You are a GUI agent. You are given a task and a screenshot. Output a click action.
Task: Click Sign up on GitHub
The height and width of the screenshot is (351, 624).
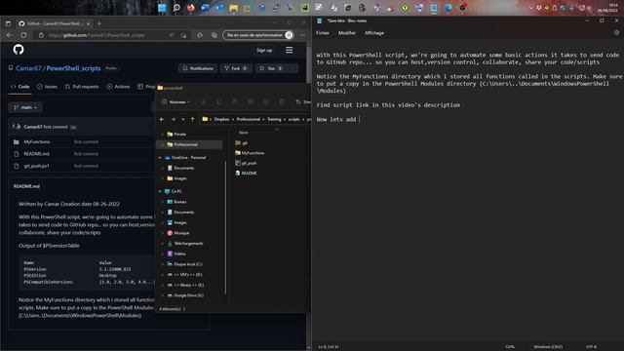[x=264, y=50]
